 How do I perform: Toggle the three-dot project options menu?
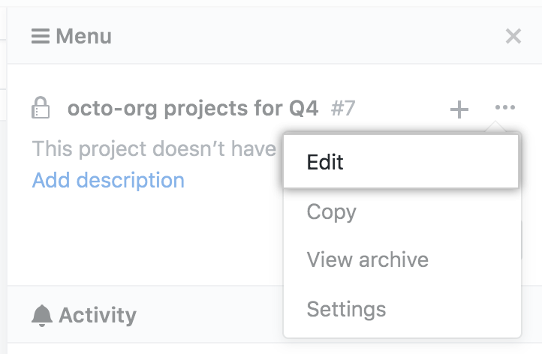tap(505, 108)
